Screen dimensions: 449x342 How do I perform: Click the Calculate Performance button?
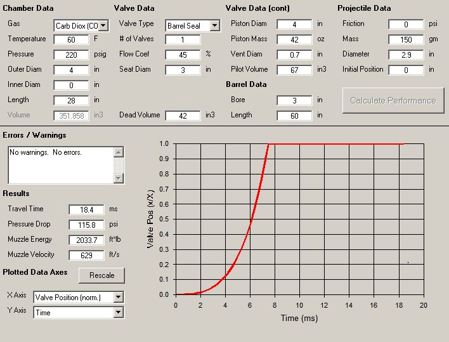coord(393,100)
